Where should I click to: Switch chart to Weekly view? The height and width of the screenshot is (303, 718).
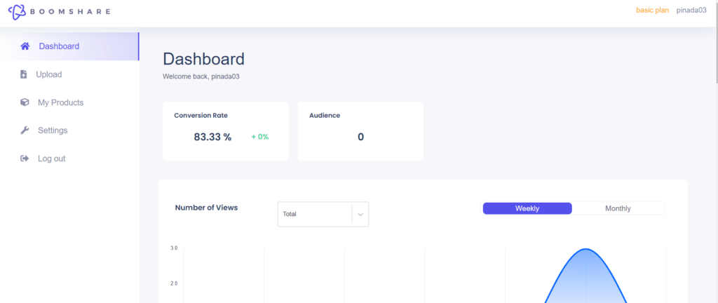coord(527,208)
